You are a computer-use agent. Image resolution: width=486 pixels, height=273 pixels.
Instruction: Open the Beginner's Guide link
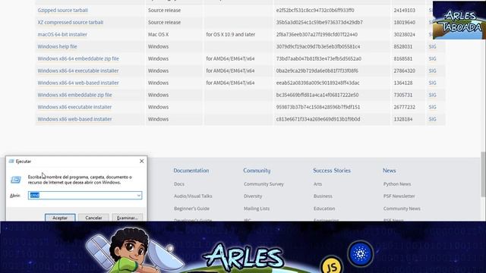[x=191, y=209]
